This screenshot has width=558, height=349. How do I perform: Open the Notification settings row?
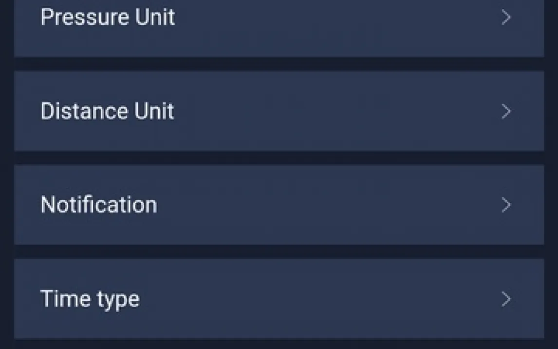(x=279, y=205)
